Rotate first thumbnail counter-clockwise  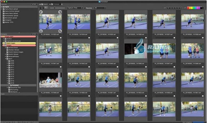(x=41, y=12)
